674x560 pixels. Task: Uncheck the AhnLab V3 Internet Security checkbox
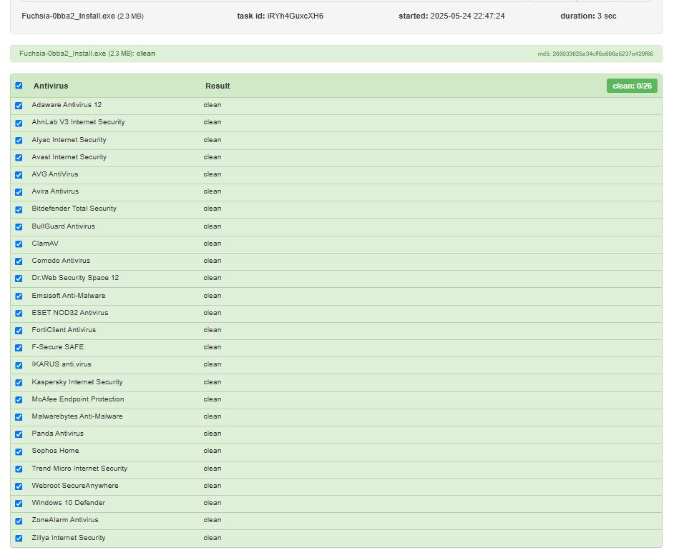point(19,123)
